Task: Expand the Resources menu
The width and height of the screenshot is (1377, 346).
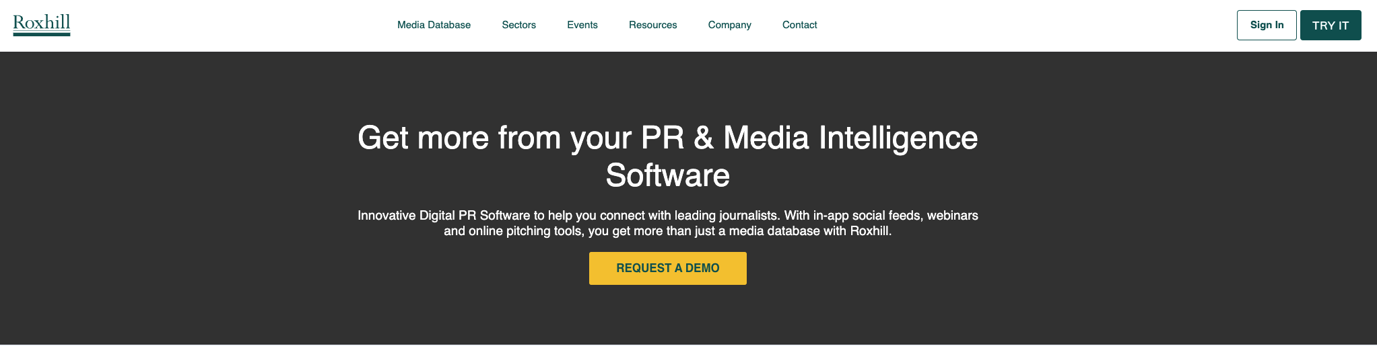Action: pyautogui.click(x=652, y=25)
